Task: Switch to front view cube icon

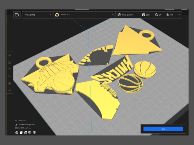Action: click(21, 133)
